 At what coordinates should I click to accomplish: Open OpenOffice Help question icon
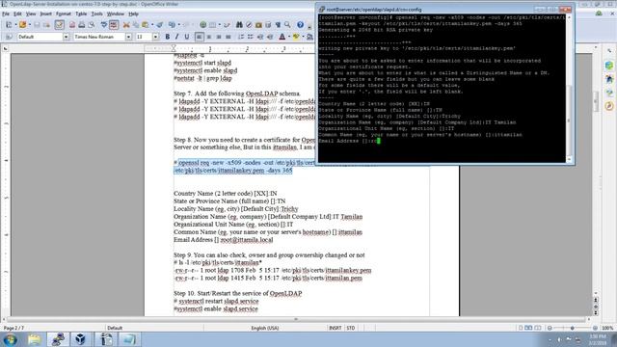tap(300, 25)
